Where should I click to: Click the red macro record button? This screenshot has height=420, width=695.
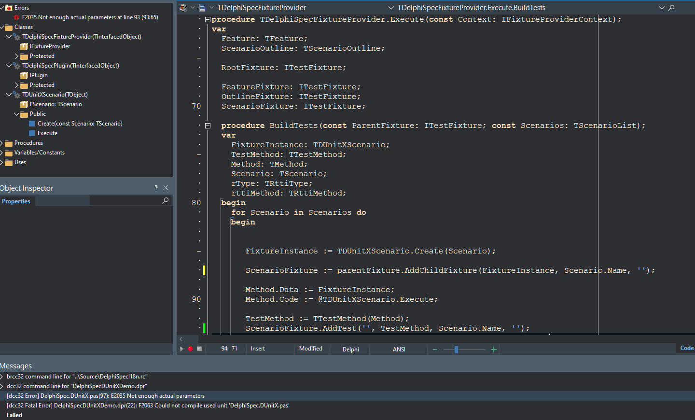190,349
